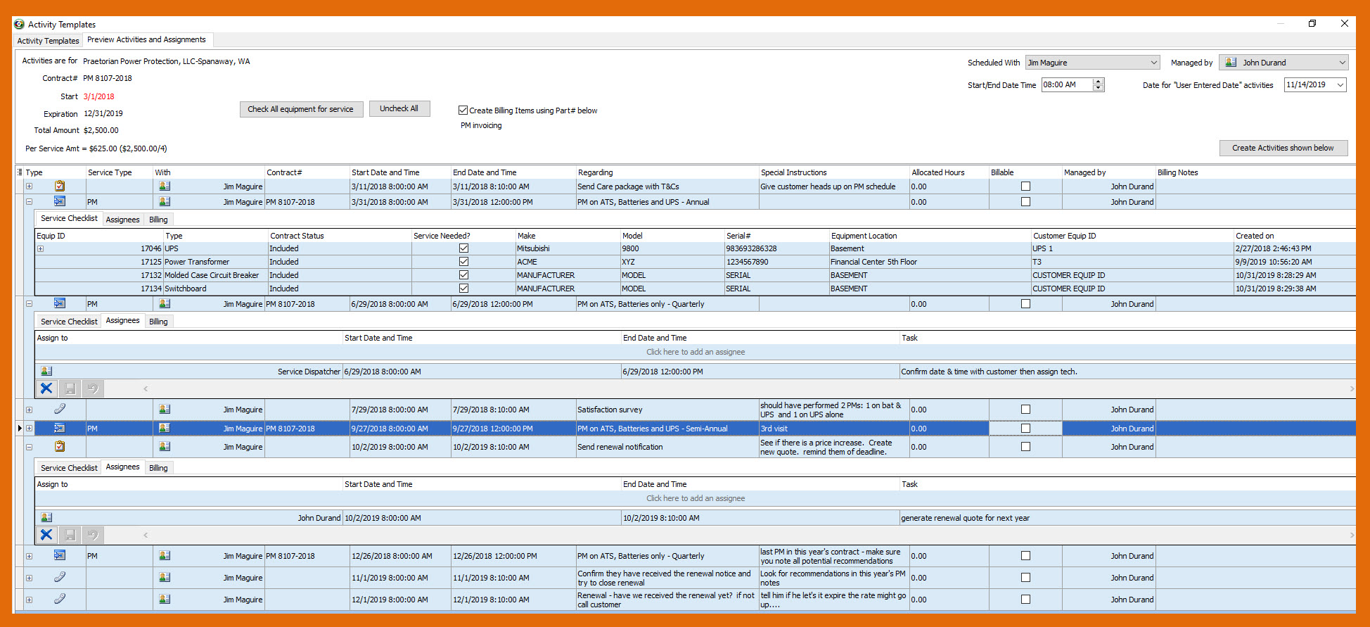
Task: Click the person icon in the 7/29/2018 row
Action: (165, 409)
